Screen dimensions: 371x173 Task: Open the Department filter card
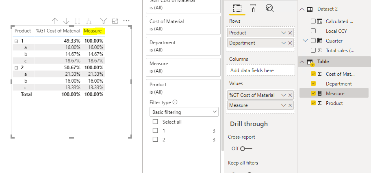[x=183, y=46]
